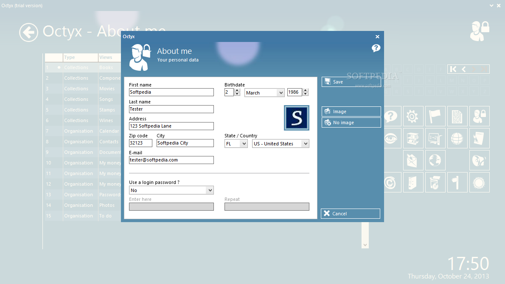The image size is (505, 284).
Task: Open the settings gear tile
Action: tap(413, 116)
